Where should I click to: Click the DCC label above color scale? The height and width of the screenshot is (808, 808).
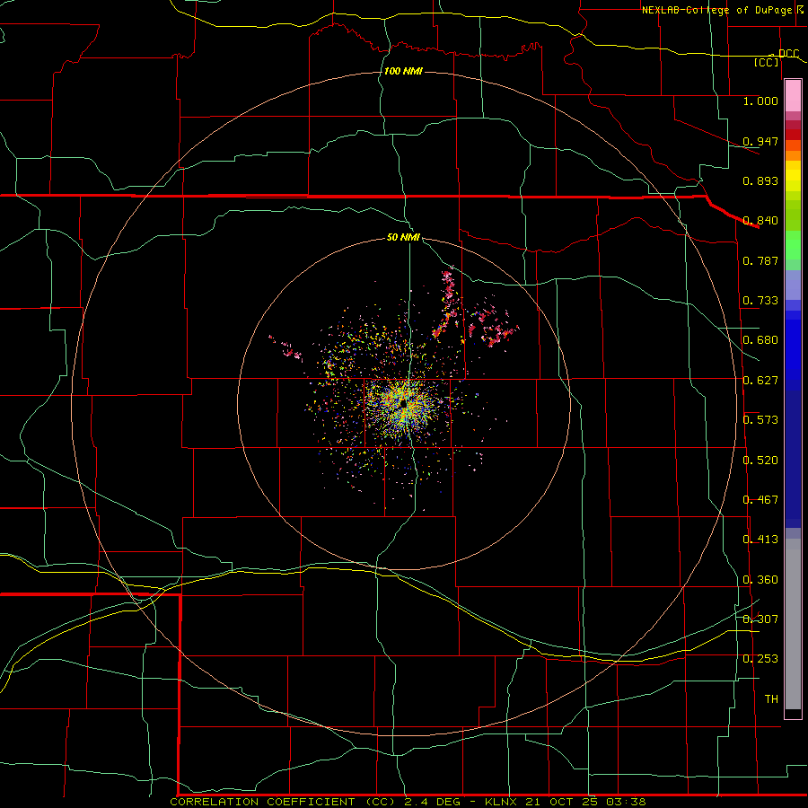click(788, 53)
